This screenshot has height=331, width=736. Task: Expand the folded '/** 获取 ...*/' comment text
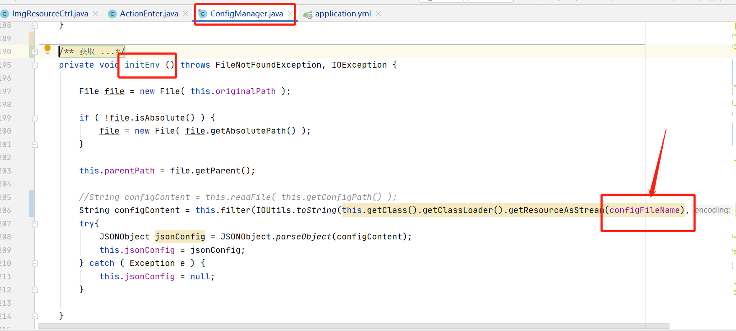pos(92,52)
